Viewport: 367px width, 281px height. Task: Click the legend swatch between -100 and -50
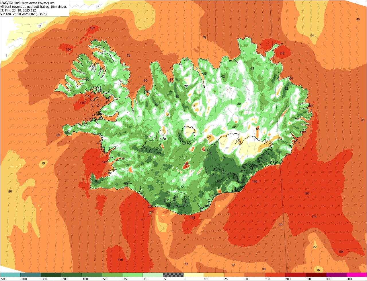coord(92,275)
